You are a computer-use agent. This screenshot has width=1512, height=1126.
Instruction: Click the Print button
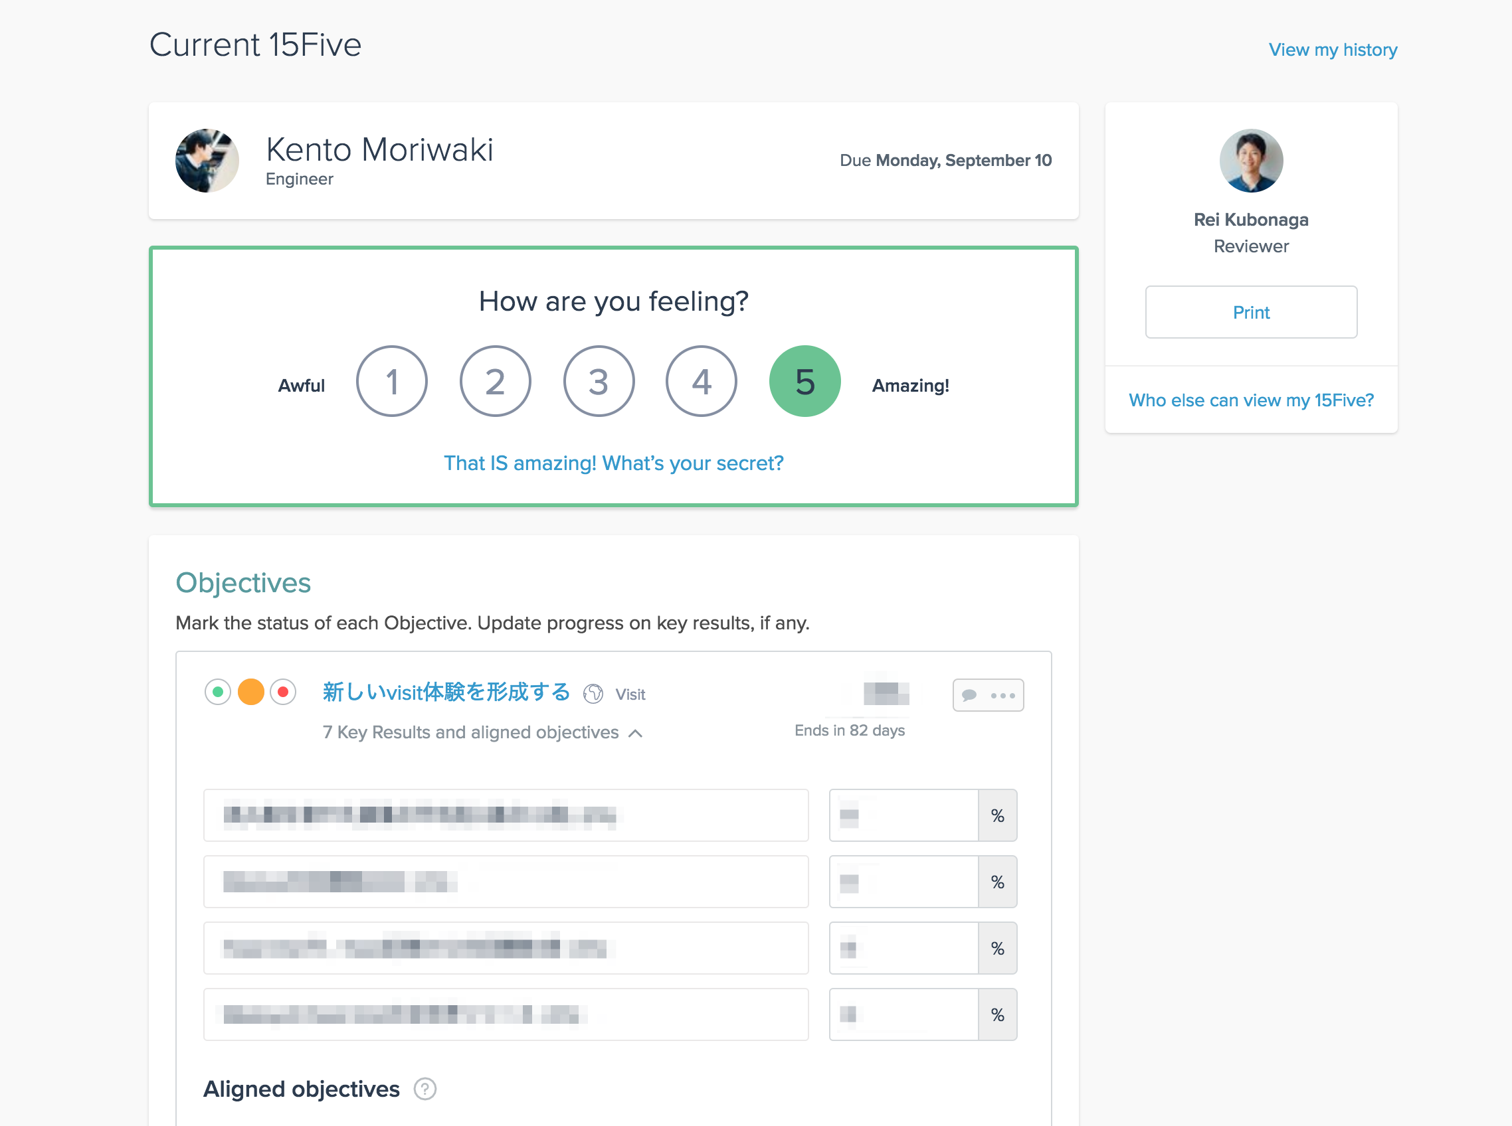point(1250,312)
